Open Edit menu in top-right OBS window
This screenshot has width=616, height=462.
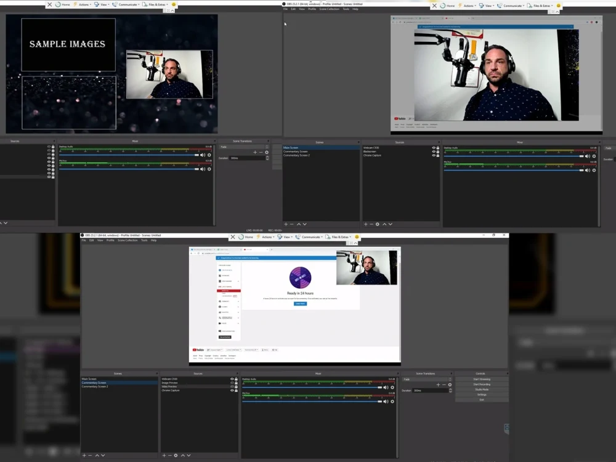click(293, 9)
